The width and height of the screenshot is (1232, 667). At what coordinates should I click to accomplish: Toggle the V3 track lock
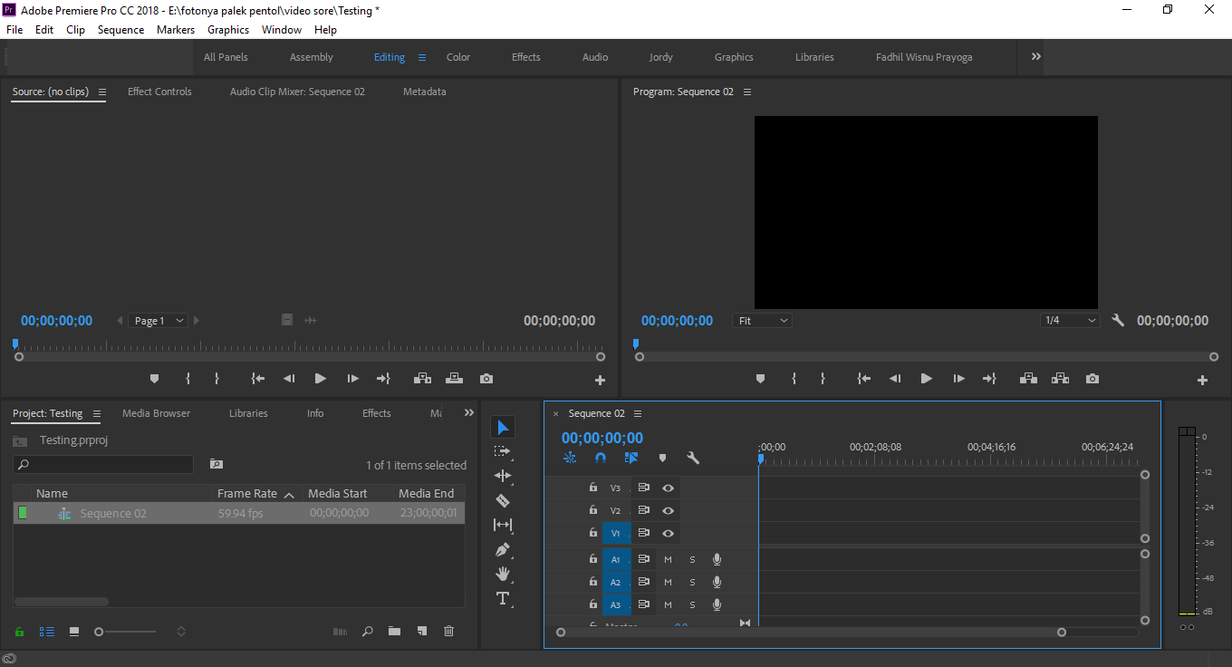[593, 488]
